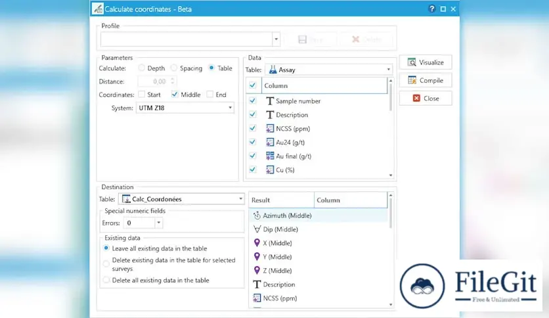
Task: Click the text type icon beside Description in Data
Action: pyautogui.click(x=270, y=114)
